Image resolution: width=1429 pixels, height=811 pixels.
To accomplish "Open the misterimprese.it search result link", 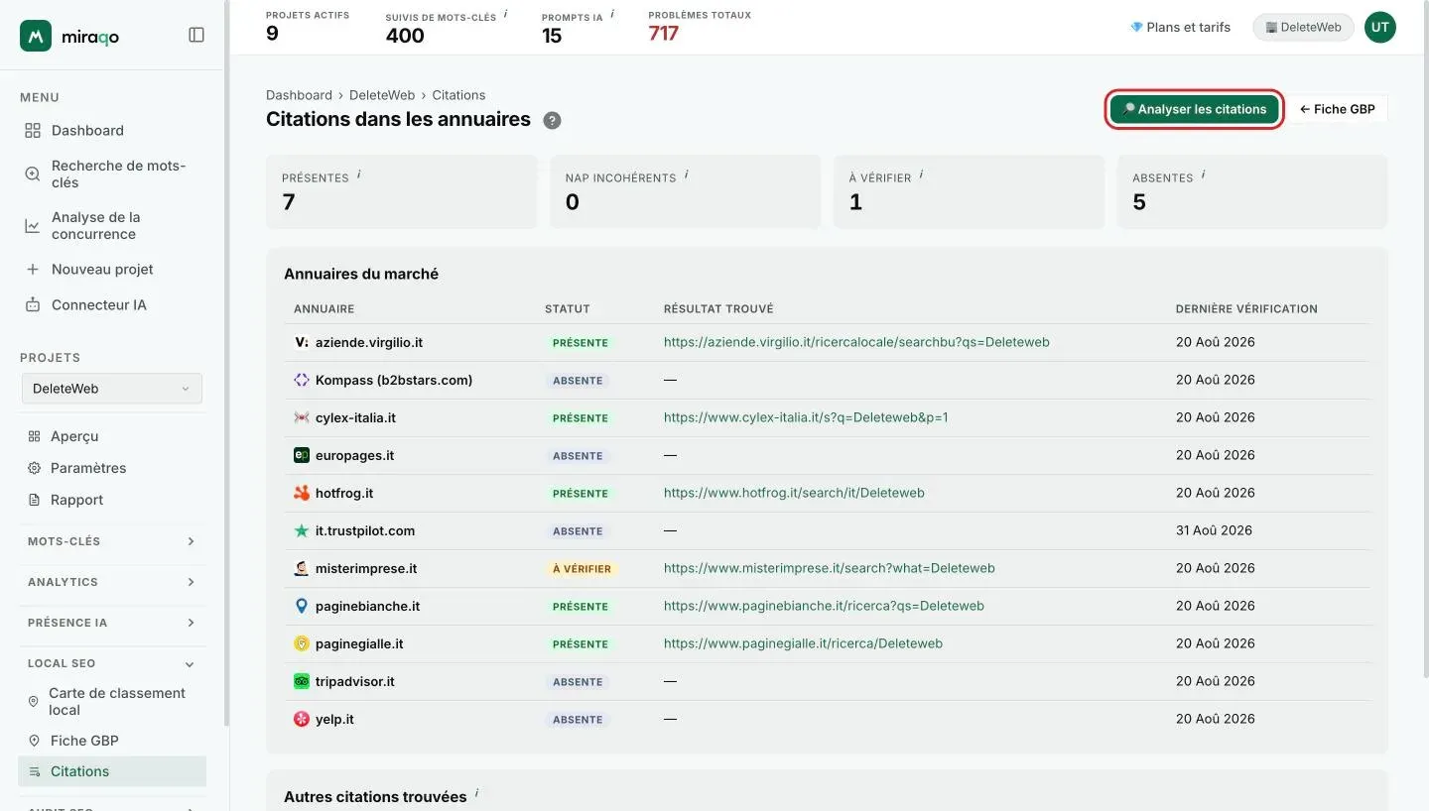I will pos(829,568).
